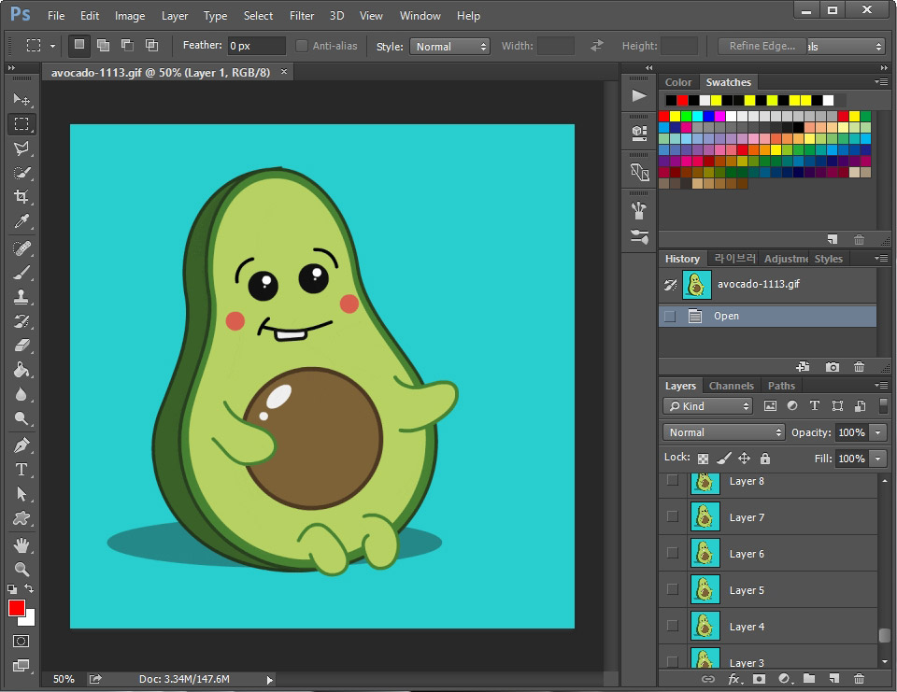Select the Clone Stamp tool

[x=21, y=297]
